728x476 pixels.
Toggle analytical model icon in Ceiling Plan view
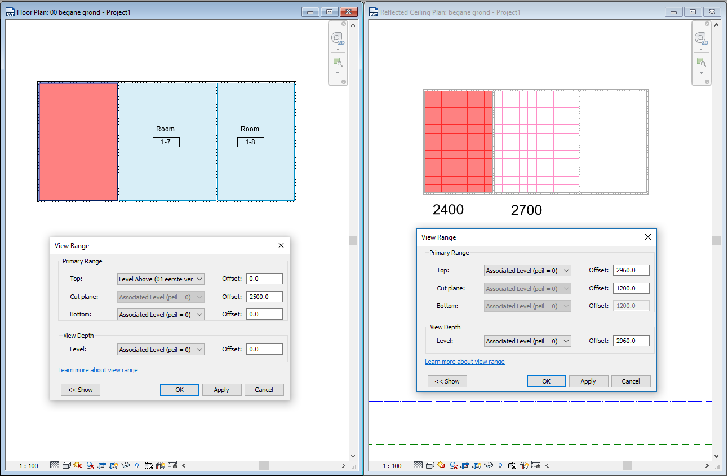click(524, 465)
